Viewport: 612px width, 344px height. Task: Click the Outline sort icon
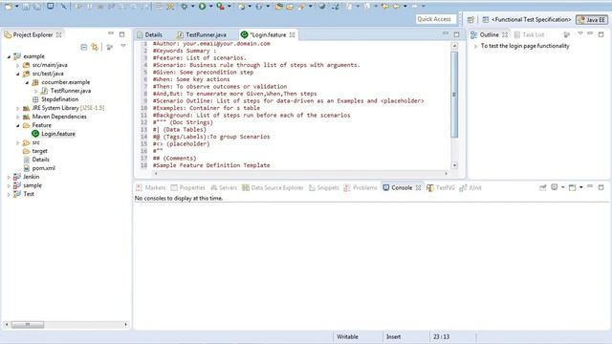click(x=567, y=34)
